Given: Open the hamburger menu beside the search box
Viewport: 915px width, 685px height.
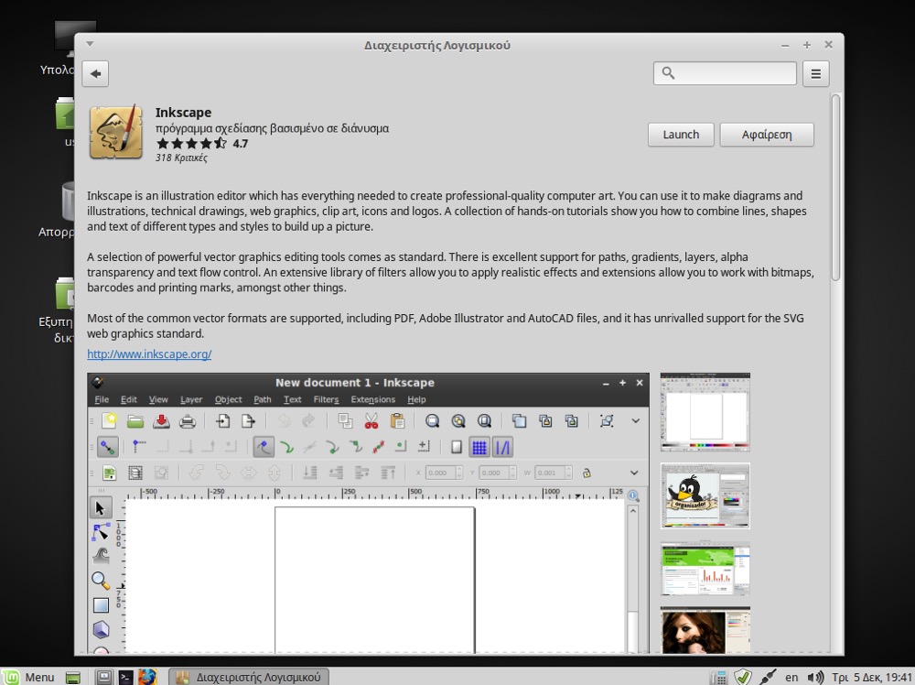Looking at the screenshot, I should 815,74.
